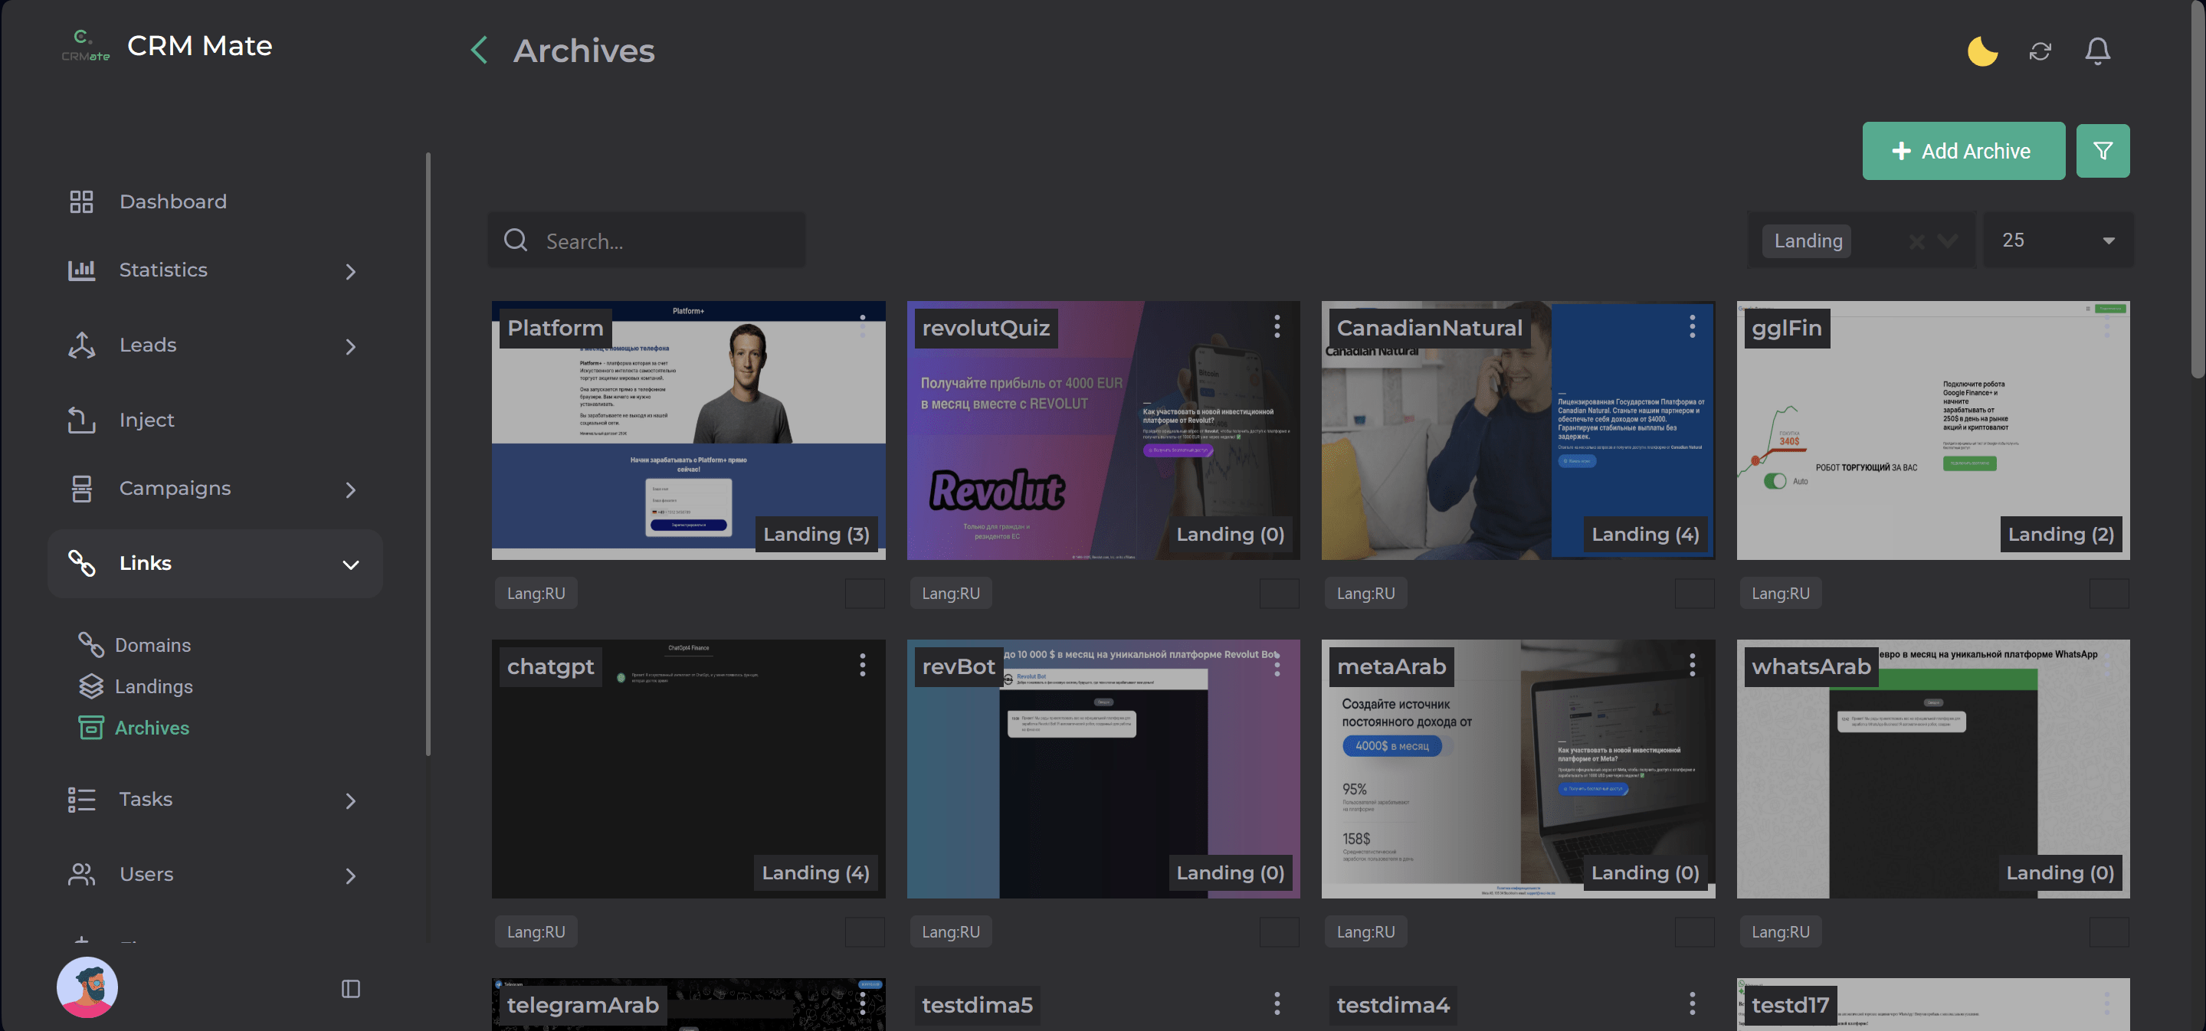2206x1031 pixels.
Task: Open the gglFin archive thumbnail
Action: point(1932,430)
